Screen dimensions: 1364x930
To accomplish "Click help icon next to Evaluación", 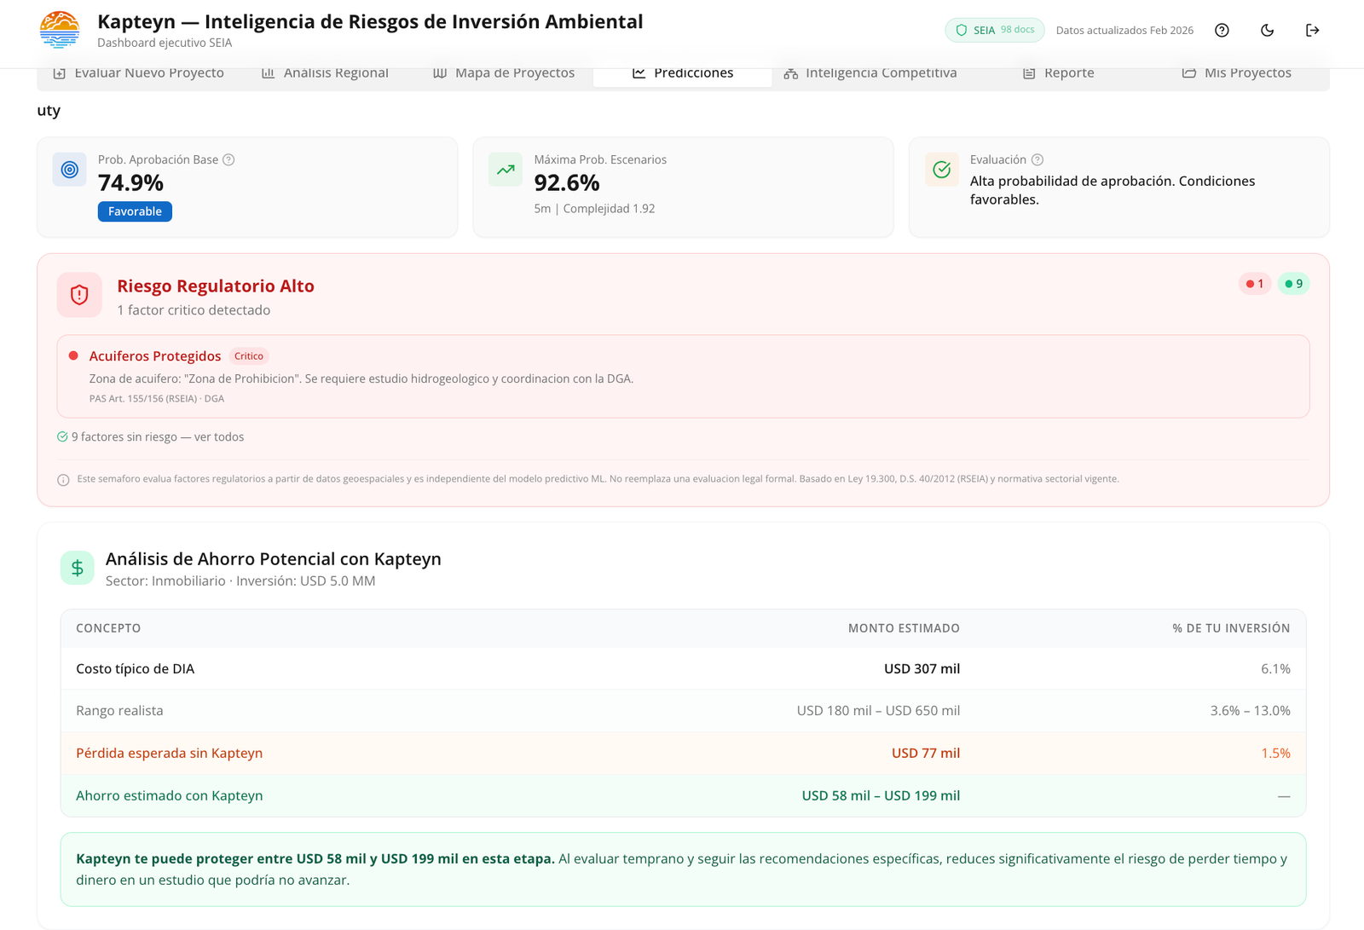I will pos(1037,160).
